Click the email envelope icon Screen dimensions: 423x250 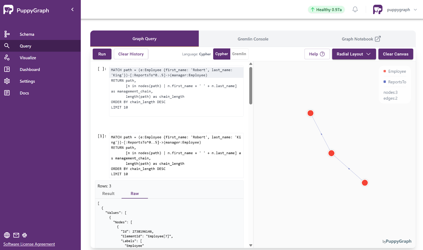coord(16,235)
